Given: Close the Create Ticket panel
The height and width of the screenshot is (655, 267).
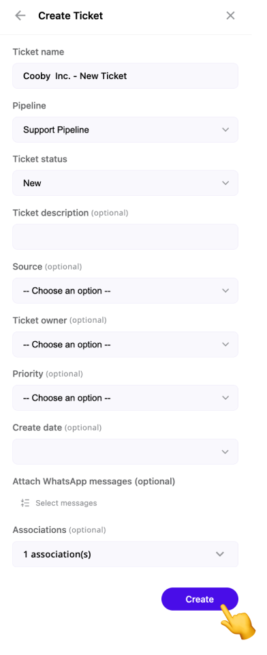Looking at the screenshot, I should [x=230, y=16].
